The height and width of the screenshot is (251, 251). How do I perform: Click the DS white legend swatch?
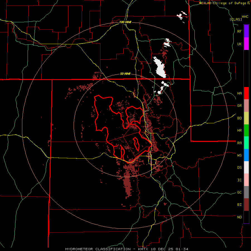click(x=246, y=167)
